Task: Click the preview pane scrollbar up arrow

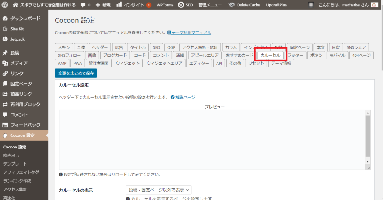Action: 368,113
